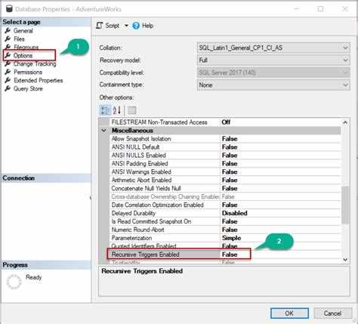Image resolution: width=358 pixels, height=324 pixels.
Task: Open the General page wrench icon
Action: [8, 31]
